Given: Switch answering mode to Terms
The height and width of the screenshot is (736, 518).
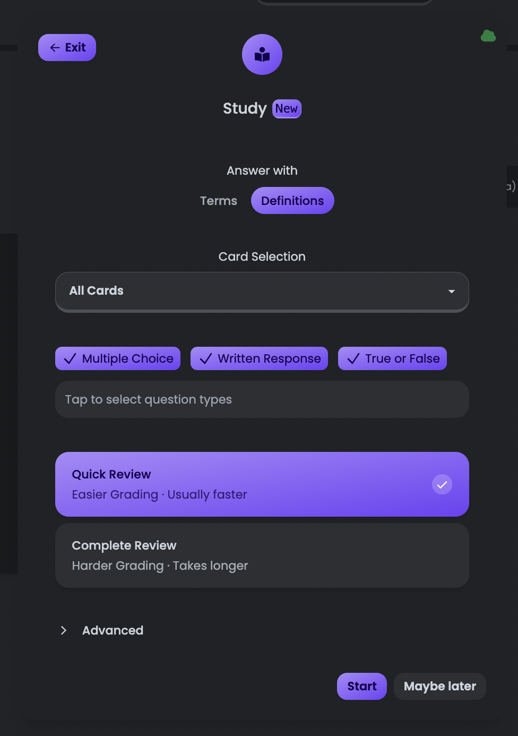Looking at the screenshot, I should click(x=218, y=201).
